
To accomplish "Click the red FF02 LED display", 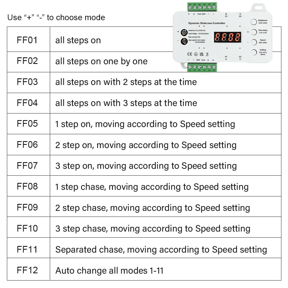I will coord(228,37).
